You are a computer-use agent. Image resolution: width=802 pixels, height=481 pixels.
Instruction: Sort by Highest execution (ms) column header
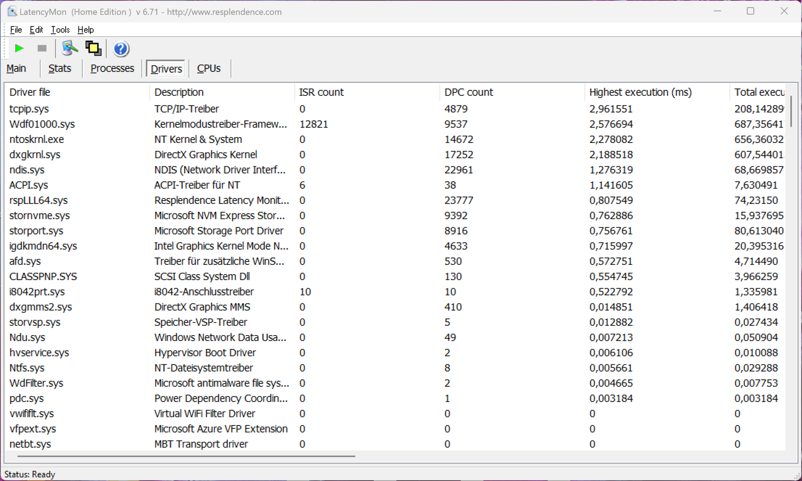click(x=640, y=92)
